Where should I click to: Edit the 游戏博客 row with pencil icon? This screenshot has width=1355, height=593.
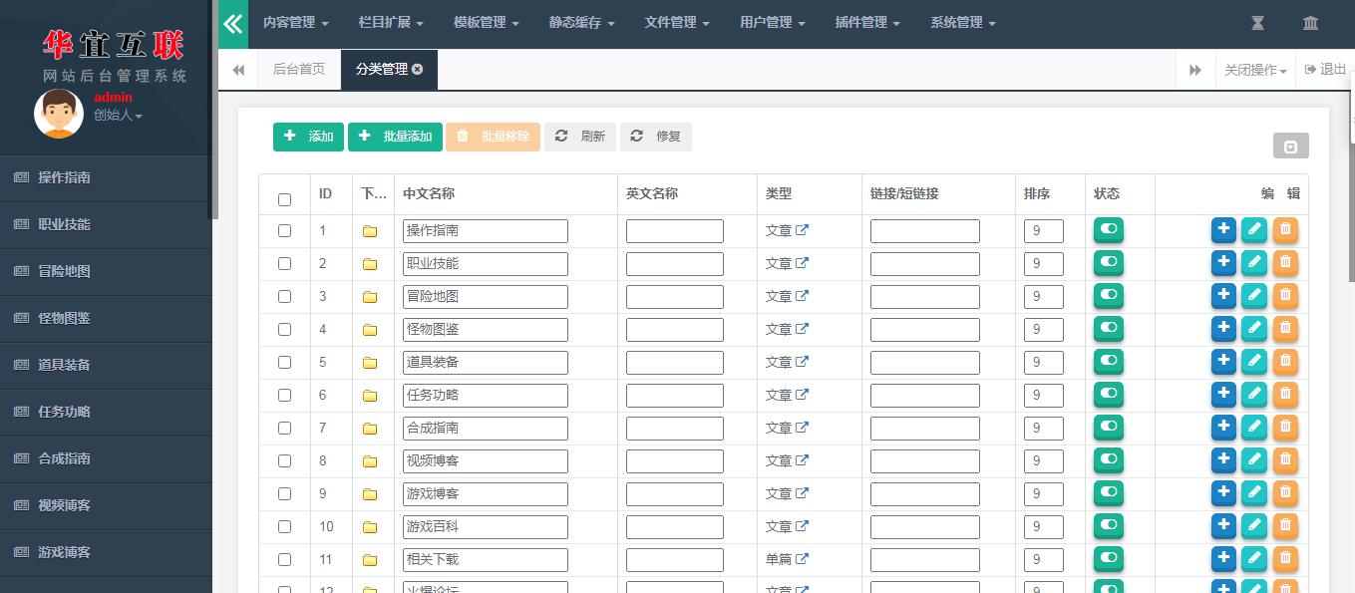click(x=1254, y=493)
